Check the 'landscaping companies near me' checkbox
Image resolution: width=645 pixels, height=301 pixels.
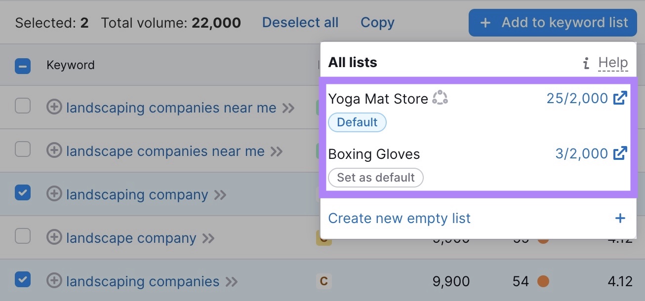click(x=23, y=106)
